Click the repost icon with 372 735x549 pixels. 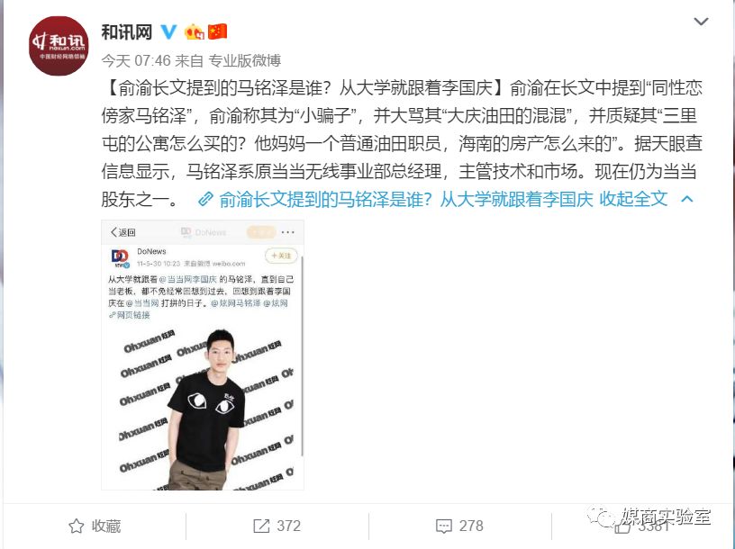[261, 526]
